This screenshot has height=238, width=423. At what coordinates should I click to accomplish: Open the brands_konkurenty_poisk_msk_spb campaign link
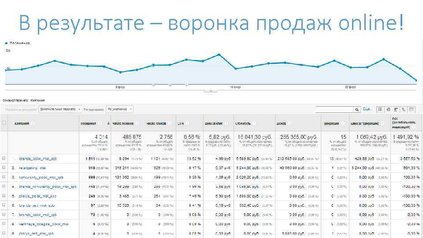point(48,186)
